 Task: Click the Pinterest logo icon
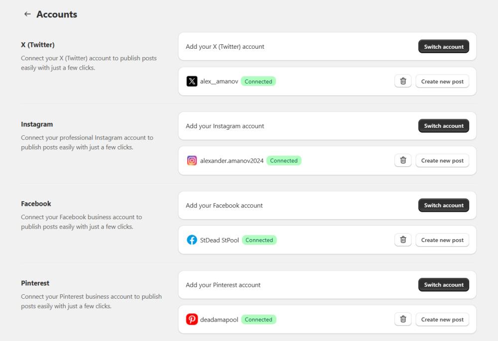click(192, 320)
